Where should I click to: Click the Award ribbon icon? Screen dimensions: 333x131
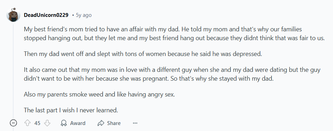[x=64, y=123]
